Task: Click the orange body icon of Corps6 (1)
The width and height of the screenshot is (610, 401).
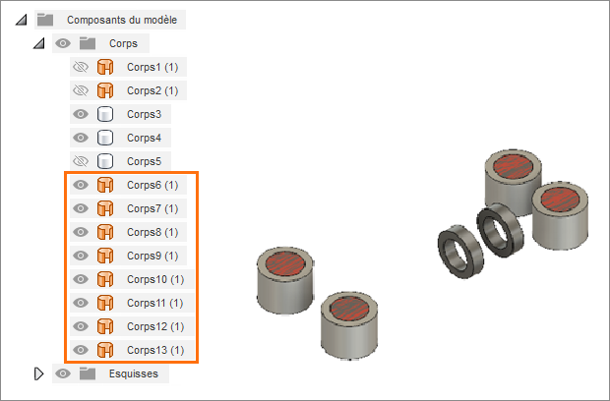Action: coord(105,185)
